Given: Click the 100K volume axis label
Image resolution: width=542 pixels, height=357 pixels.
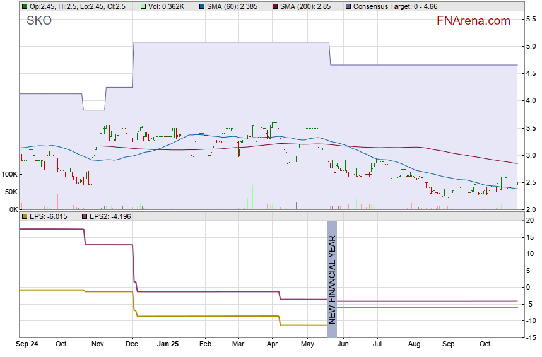Looking at the screenshot, I should tap(9, 174).
